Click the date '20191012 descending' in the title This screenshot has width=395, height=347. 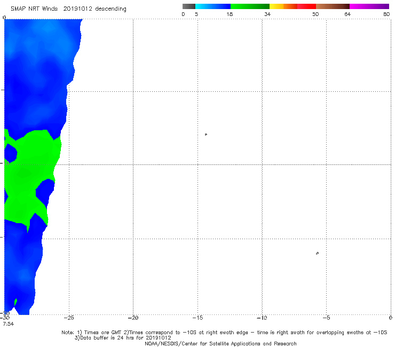[x=94, y=9]
